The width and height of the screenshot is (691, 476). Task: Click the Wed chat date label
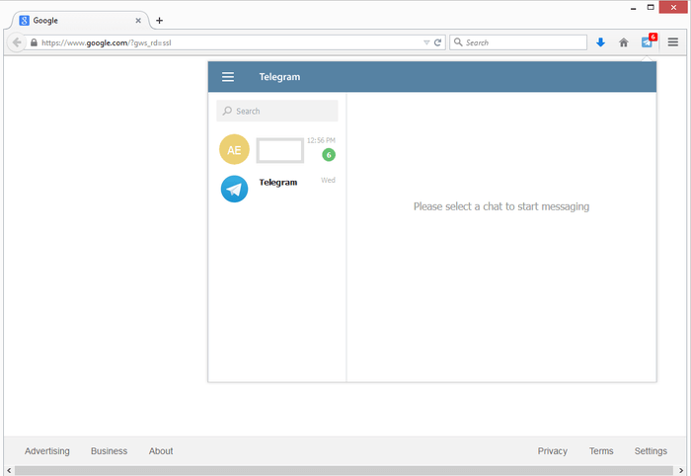[x=328, y=180]
